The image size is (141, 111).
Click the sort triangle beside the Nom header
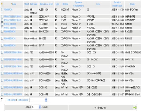[12, 4]
